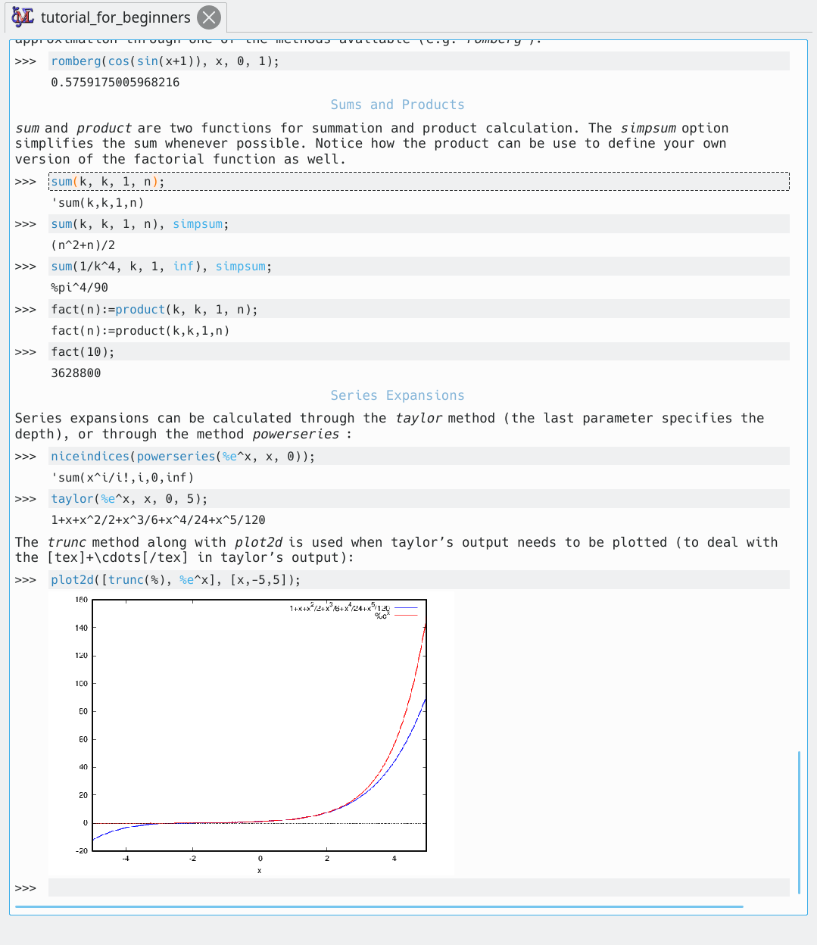Close the tutorial_for_beginners tab

click(x=209, y=17)
